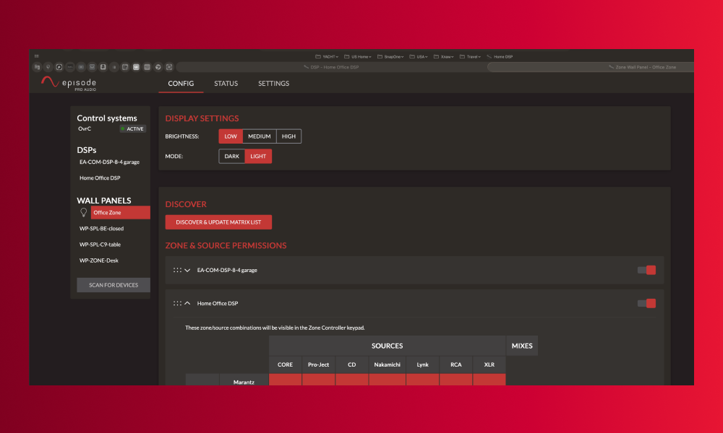Click drag handle icon for Home Office DSP
Viewport: 723px width, 433px height.
(x=177, y=304)
